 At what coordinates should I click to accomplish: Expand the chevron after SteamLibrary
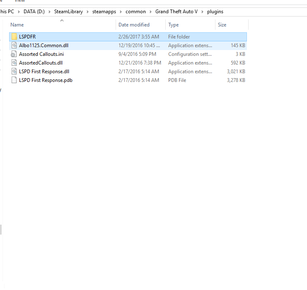[x=87, y=12]
